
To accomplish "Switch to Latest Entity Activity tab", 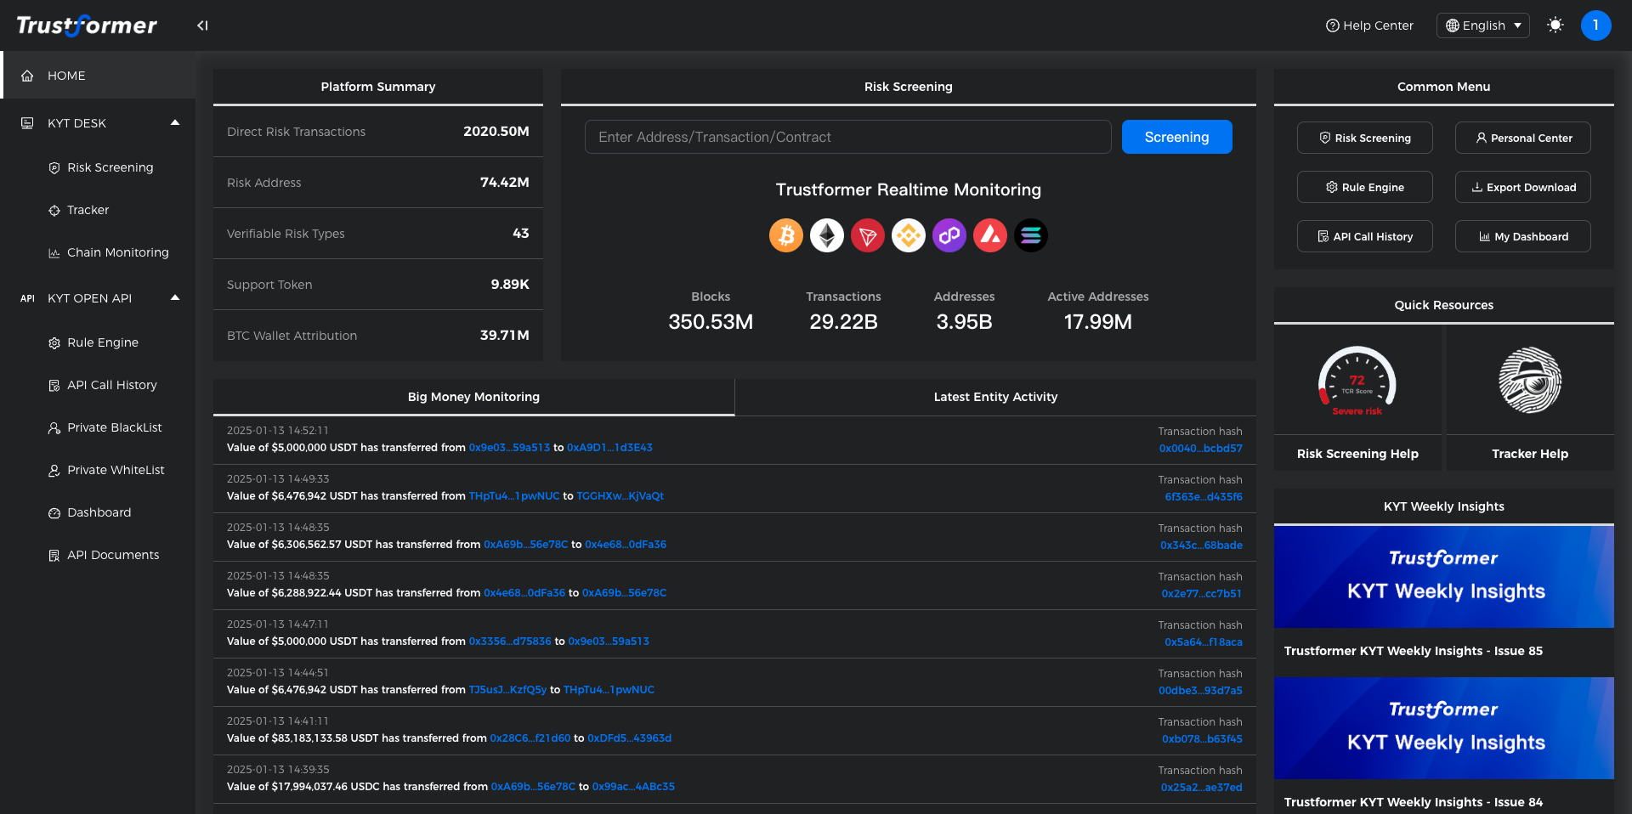I will 995,397.
